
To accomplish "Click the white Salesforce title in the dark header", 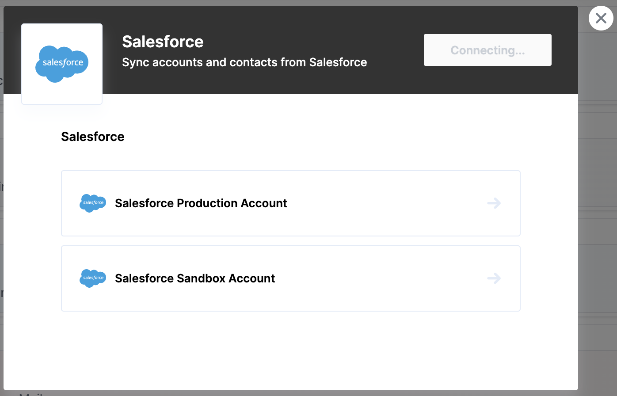I will pos(163,42).
